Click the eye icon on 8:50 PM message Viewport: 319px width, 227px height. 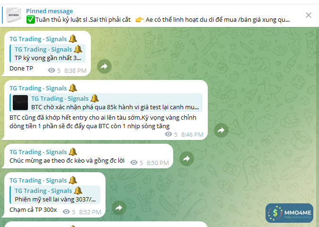tap(134, 163)
